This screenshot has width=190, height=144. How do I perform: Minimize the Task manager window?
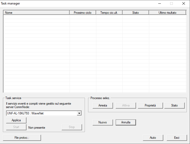click(x=159, y=3)
